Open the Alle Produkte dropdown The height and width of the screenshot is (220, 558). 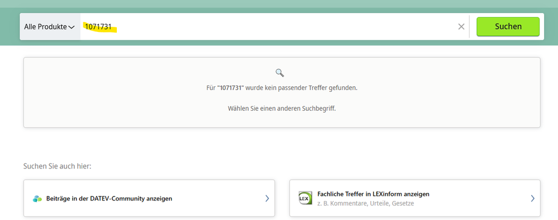coord(50,27)
